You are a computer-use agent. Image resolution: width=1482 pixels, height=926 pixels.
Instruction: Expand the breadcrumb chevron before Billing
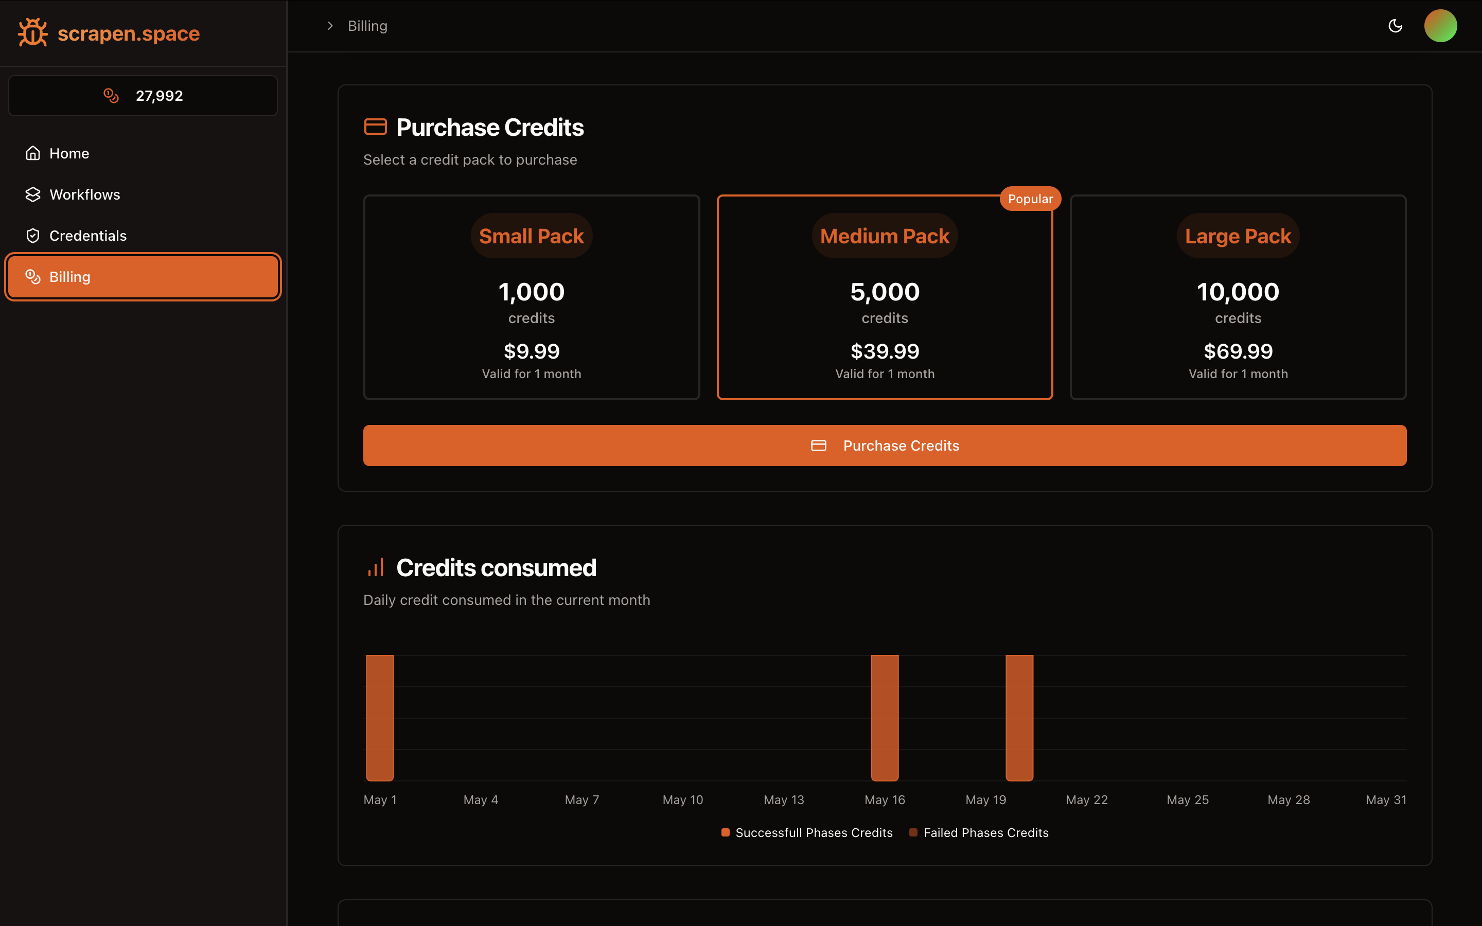pyautogui.click(x=330, y=26)
